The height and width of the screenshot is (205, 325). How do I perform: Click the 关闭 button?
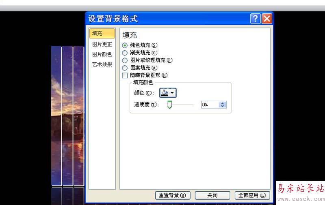click(212, 195)
